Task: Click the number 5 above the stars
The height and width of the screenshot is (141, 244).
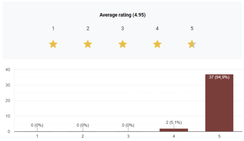Action: coord(192,28)
